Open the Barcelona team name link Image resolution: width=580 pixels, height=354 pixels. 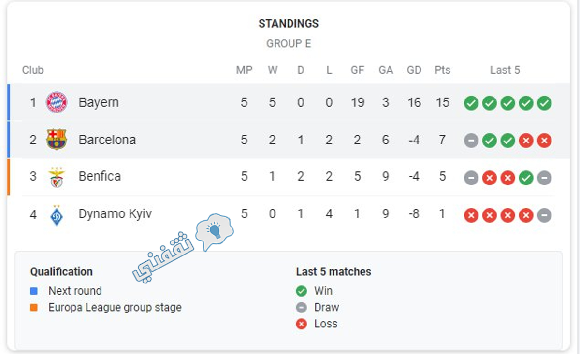pyautogui.click(x=107, y=140)
